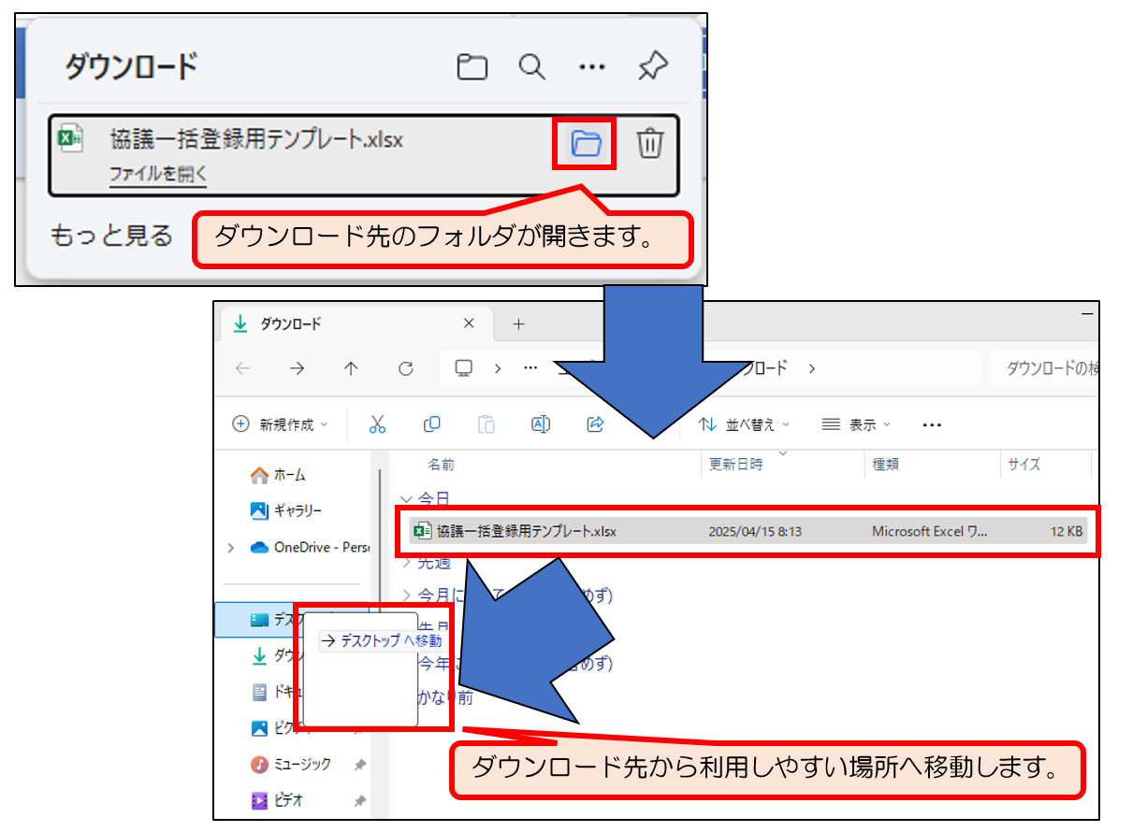Viewport: 1147px width, 832px height.
Task: Click the もっと見る link
Action: point(111,236)
